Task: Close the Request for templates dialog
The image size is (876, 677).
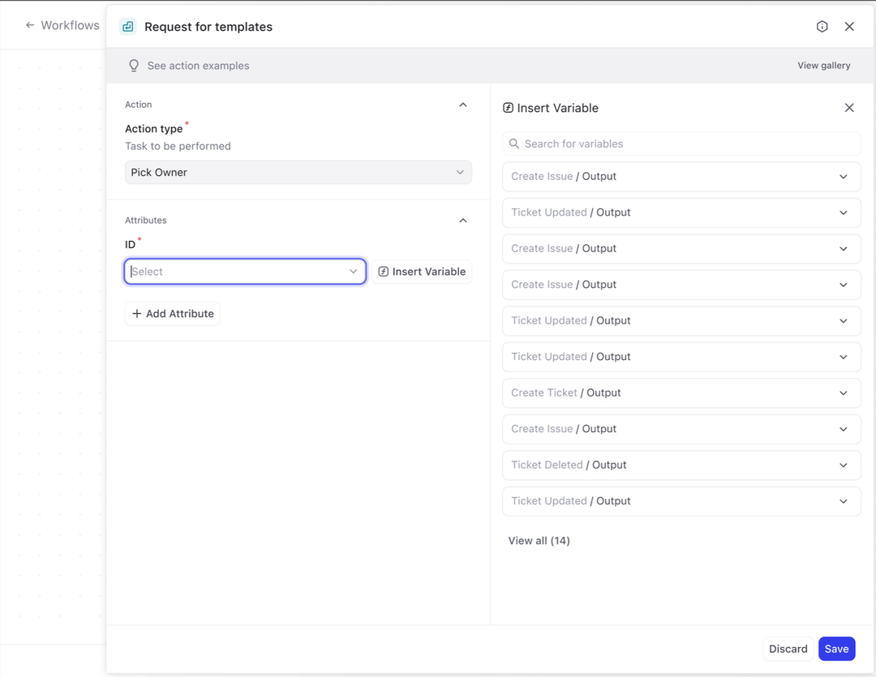Action: click(x=849, y=27)
